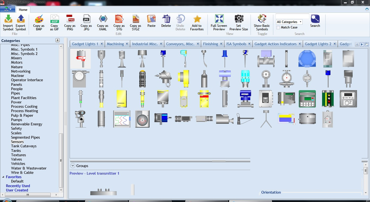The image size is (370, 202).
Task: Click the Paste icon in ribbon
Action: (x=151, y=21)
